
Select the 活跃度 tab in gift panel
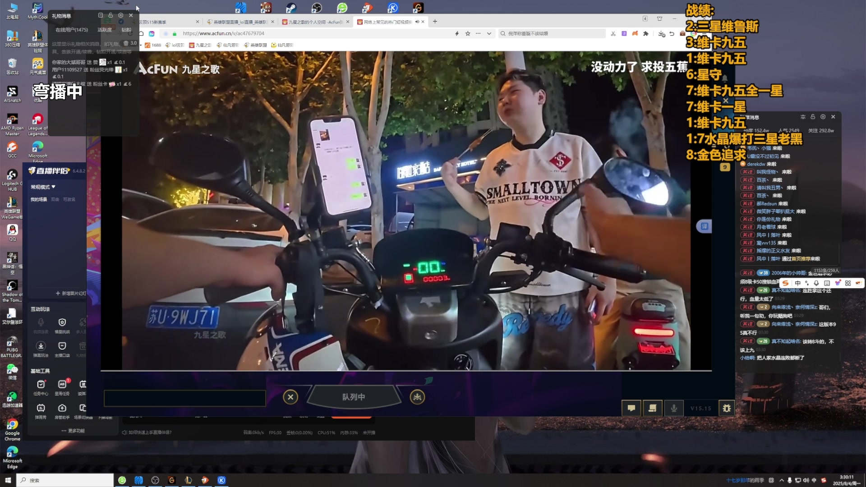[105, 30]
